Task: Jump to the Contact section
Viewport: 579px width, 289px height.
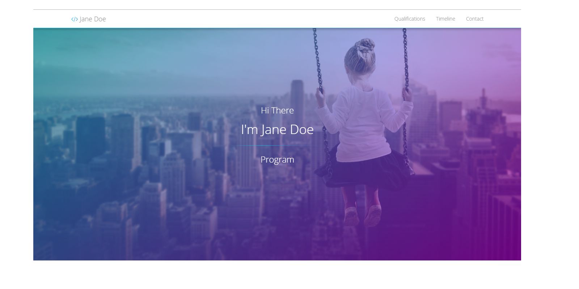Action: coord(475,19)
